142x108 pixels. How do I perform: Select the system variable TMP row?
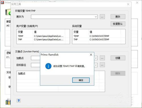pos(99,39)
